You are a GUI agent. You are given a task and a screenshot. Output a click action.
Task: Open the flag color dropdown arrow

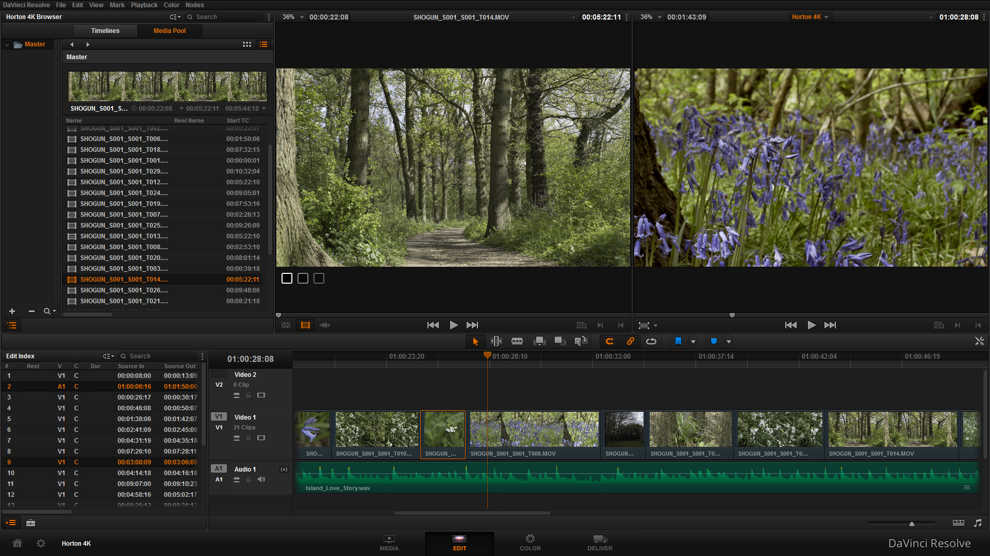click(693, 342)
